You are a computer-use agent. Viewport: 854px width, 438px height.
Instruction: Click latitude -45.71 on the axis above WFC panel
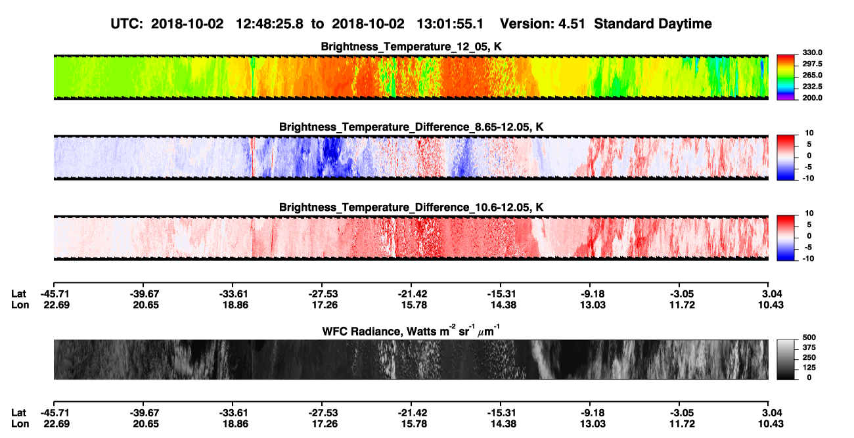point(53,294)
